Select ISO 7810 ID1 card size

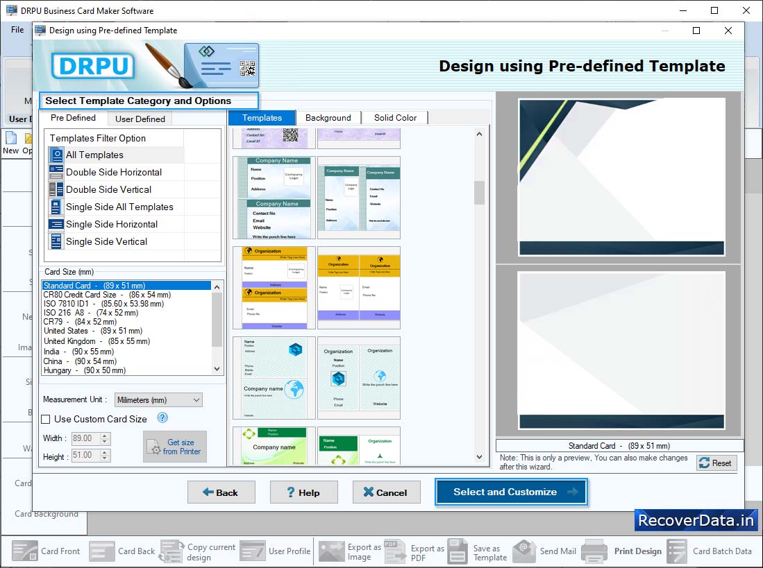pos(126,304)
